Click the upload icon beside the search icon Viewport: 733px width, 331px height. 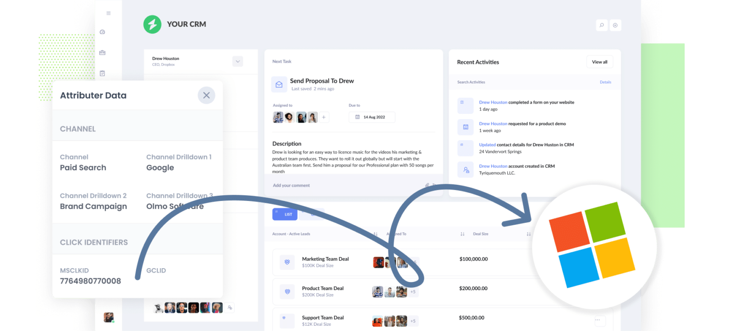(x=616, y=25)
